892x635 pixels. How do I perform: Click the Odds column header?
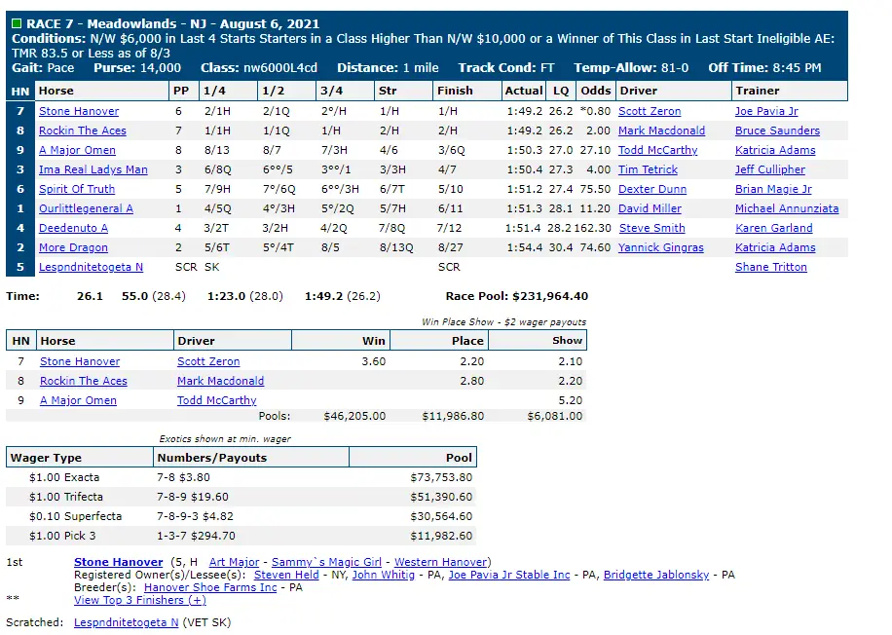tap(596, 91)
